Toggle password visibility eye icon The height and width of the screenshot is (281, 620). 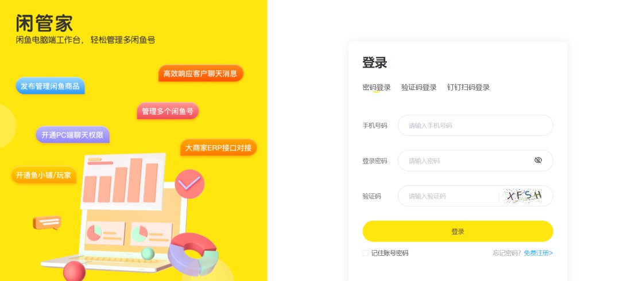[538, 160]
